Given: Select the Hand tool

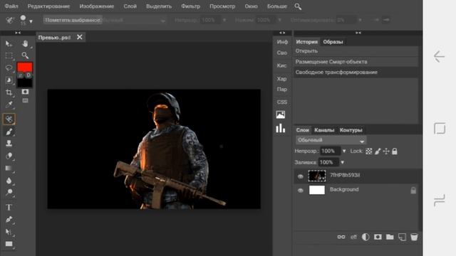Looking at the screenshot, I should tap(26, 43).
